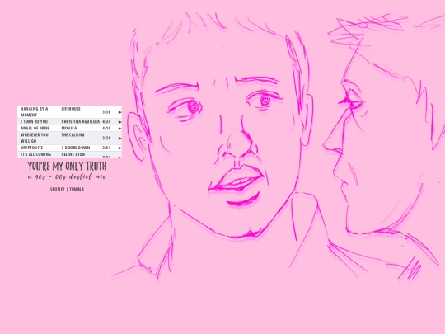
Task: Click the artist name Monica
Action: (69, 128)
